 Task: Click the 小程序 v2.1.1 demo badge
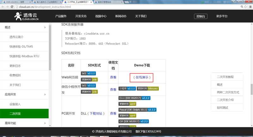pos(127,88)
